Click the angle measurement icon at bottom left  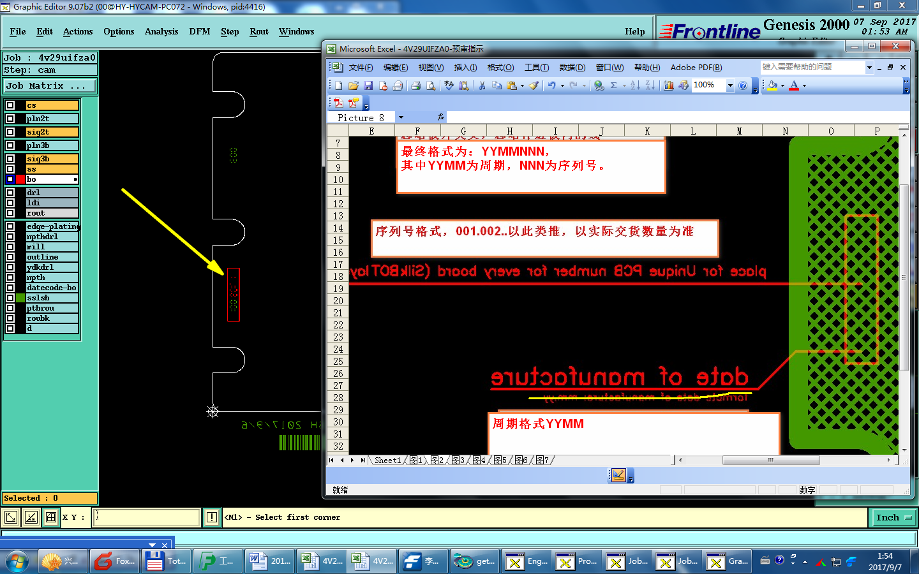pos(31,517)
